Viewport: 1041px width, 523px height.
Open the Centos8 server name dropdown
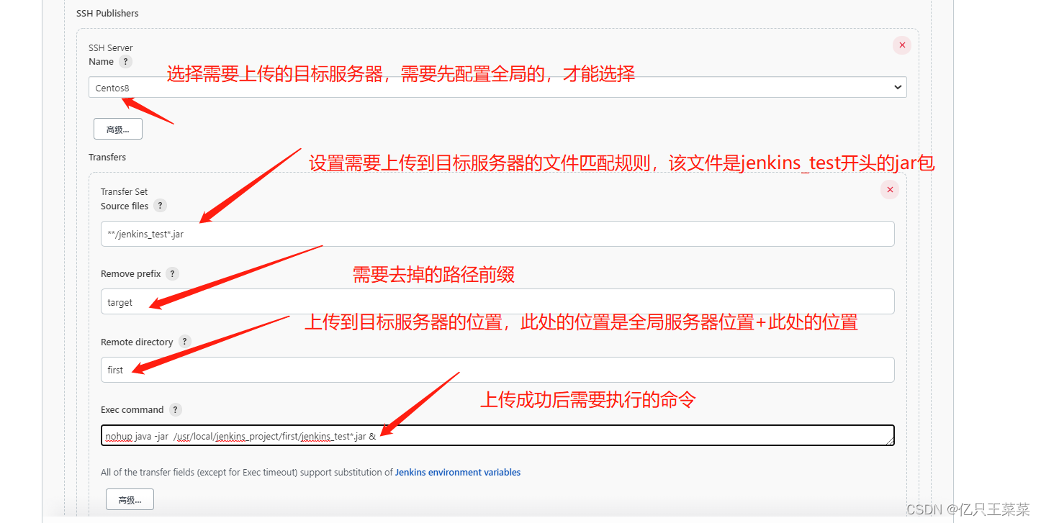point(497,87)
